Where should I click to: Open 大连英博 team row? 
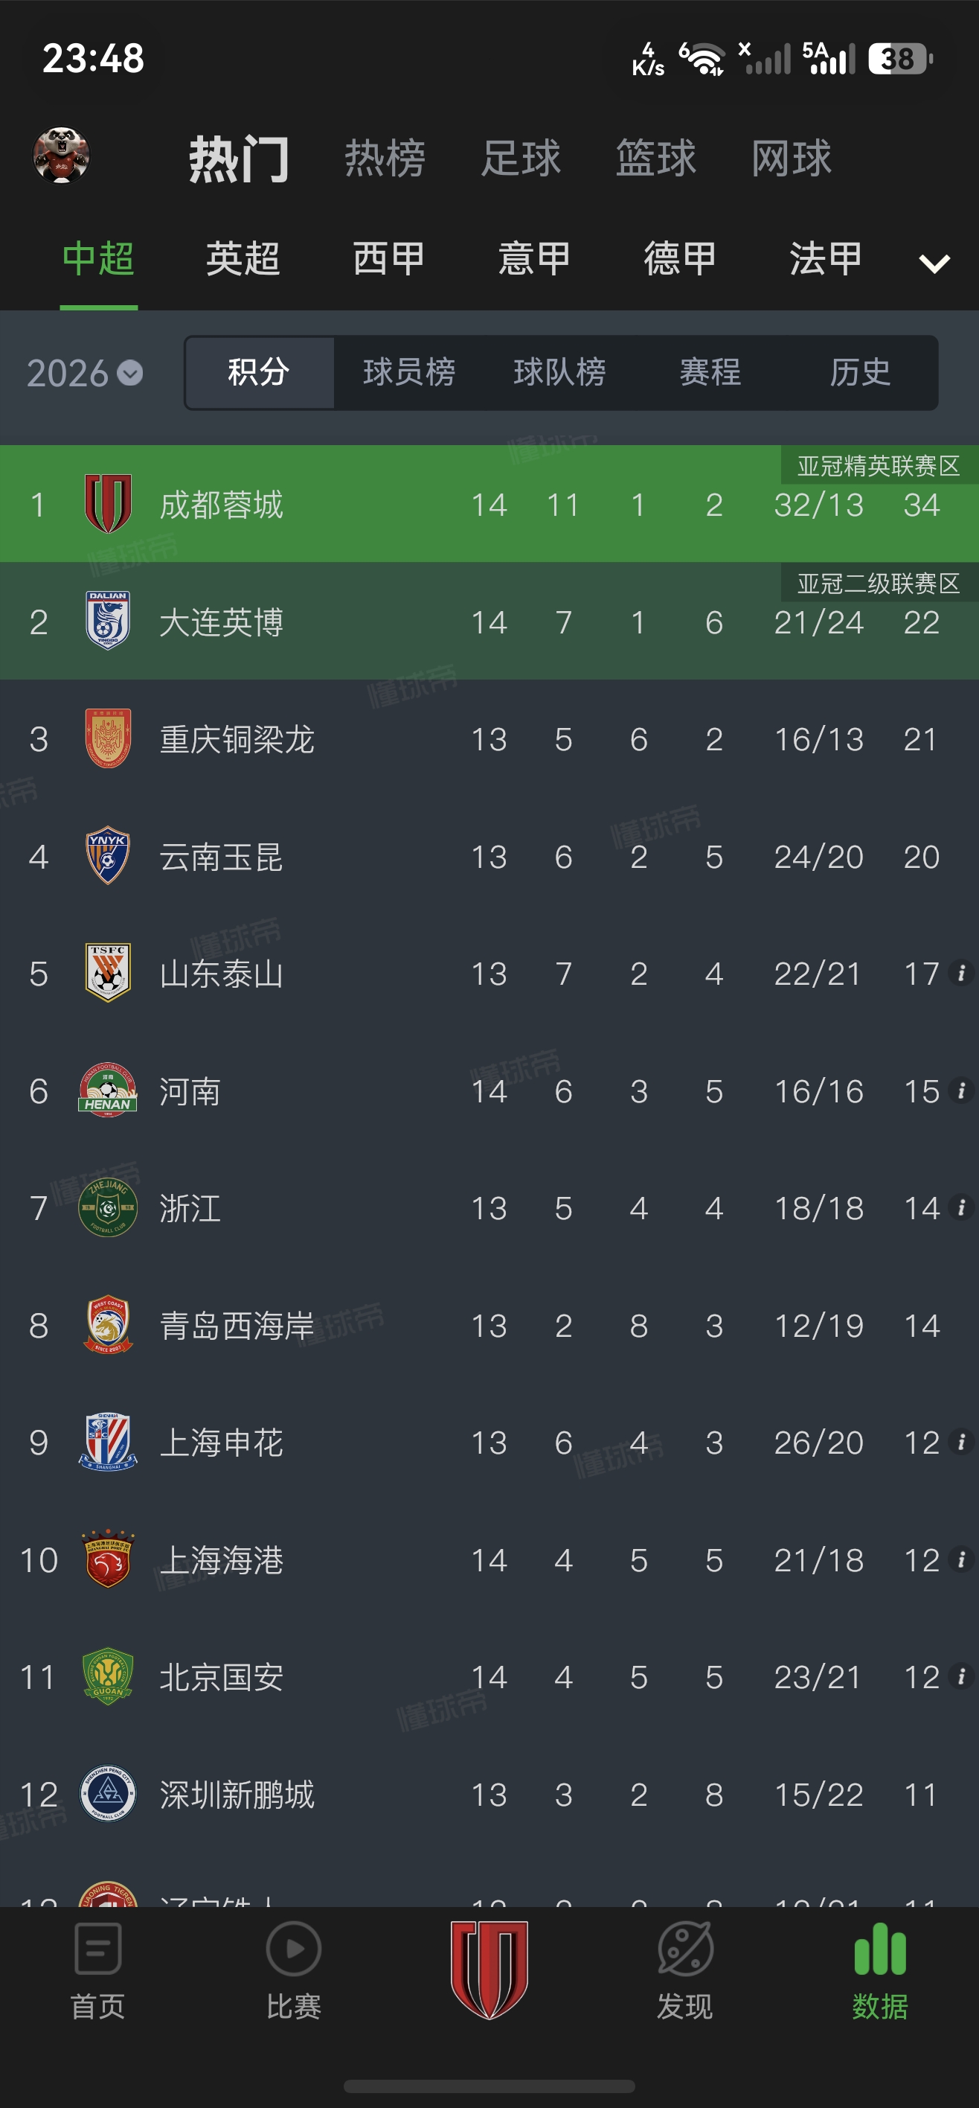(x=489, y=621)
